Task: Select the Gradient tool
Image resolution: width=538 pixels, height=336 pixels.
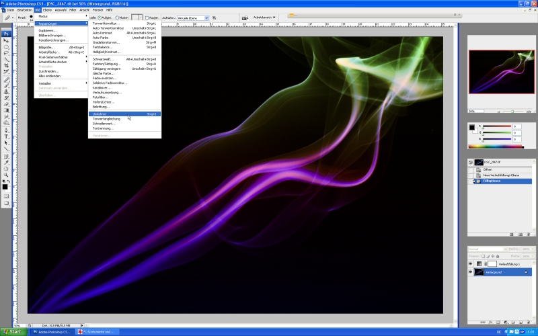Action: tap(6, 110)
